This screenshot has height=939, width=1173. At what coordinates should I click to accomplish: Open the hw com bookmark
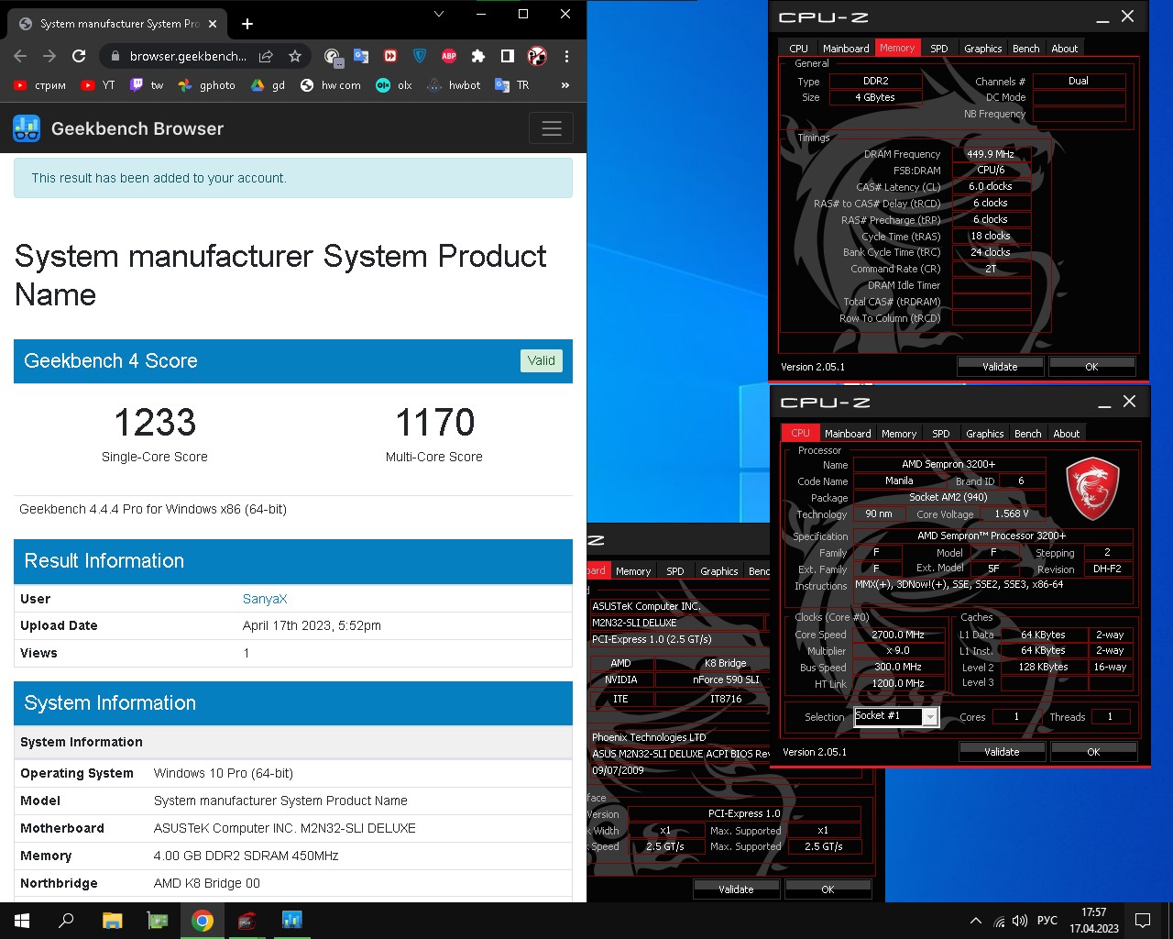point(331,85)
